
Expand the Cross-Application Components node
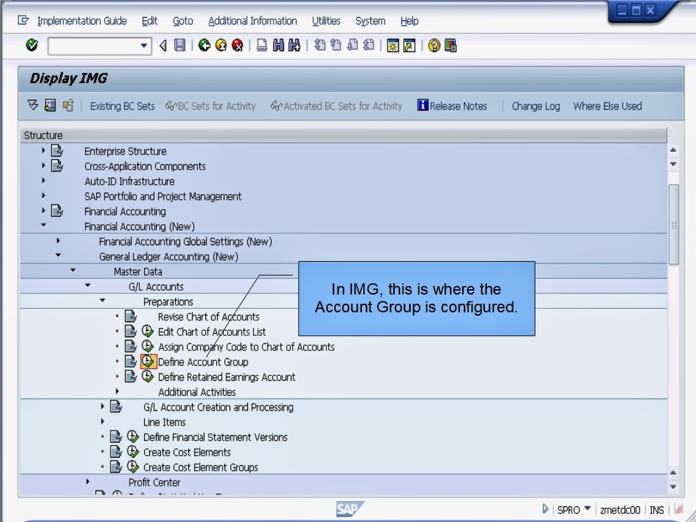coord(43,166)
